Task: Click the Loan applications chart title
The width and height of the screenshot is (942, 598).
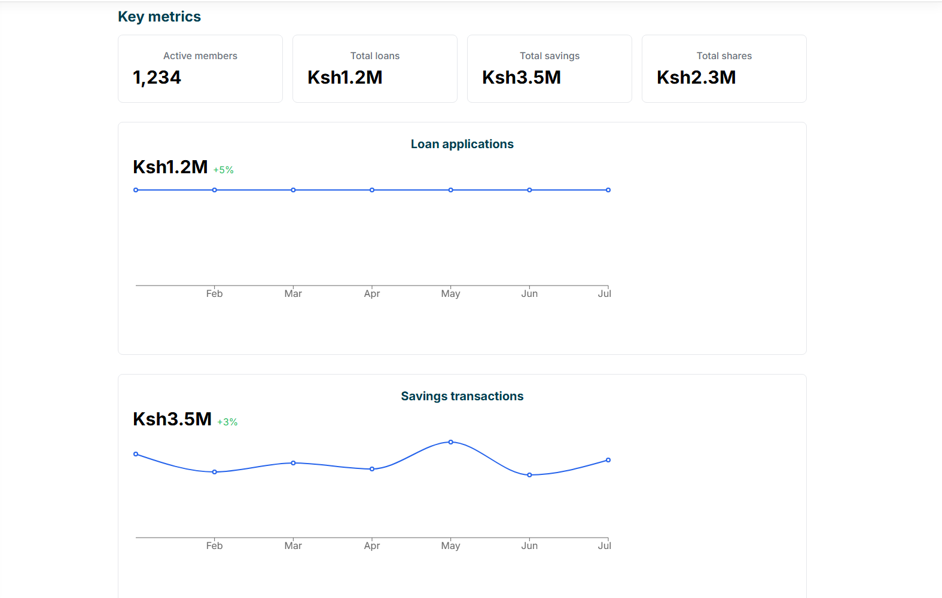Action: [462, 144]
